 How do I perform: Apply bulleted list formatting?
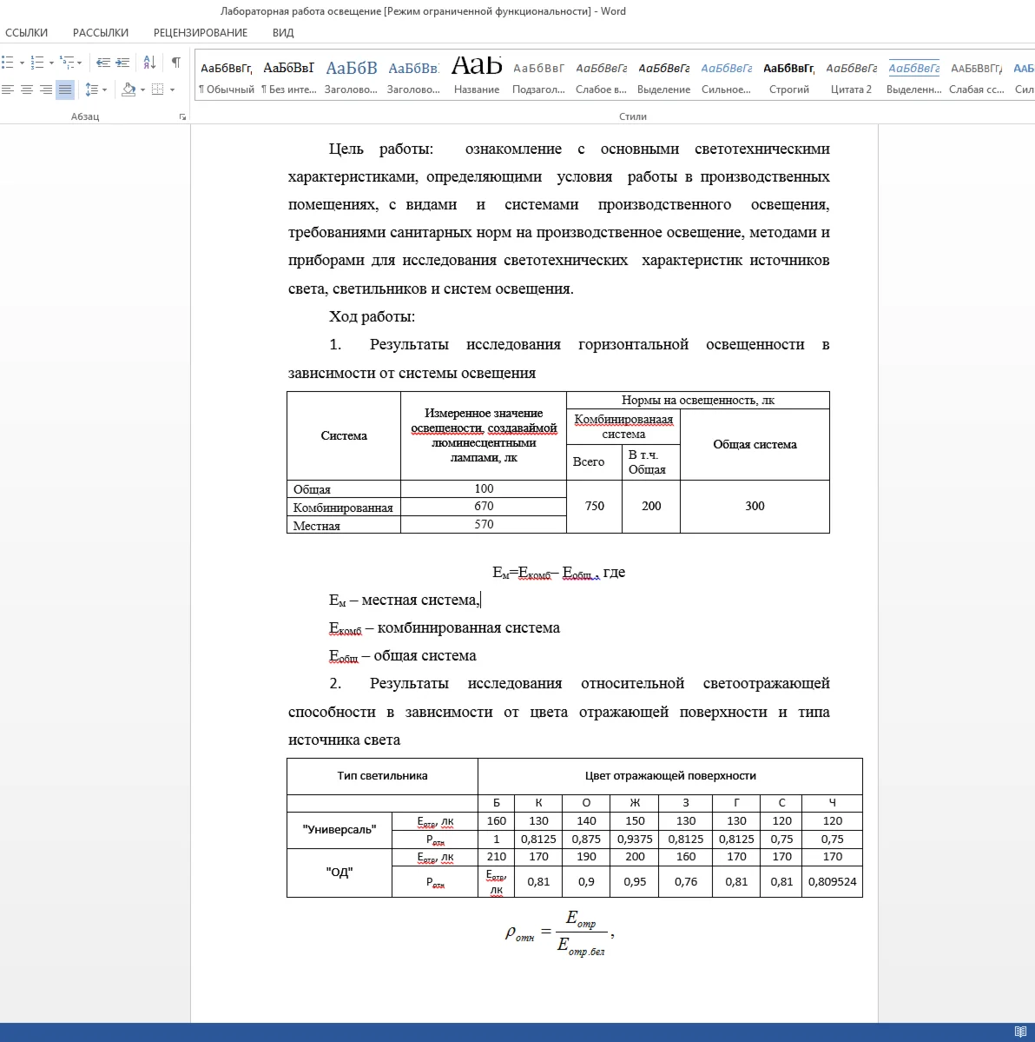(x=8, y=63)
